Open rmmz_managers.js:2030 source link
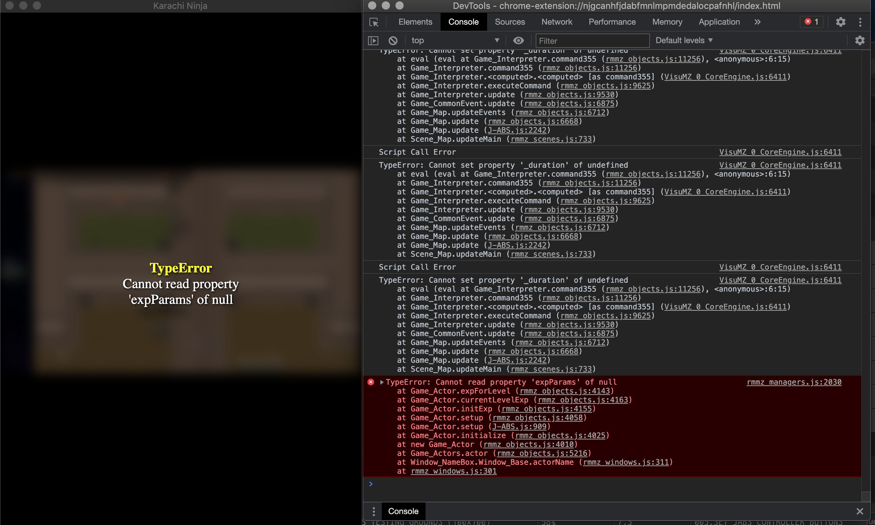The image size is (875, 525). tap(794, 382)
